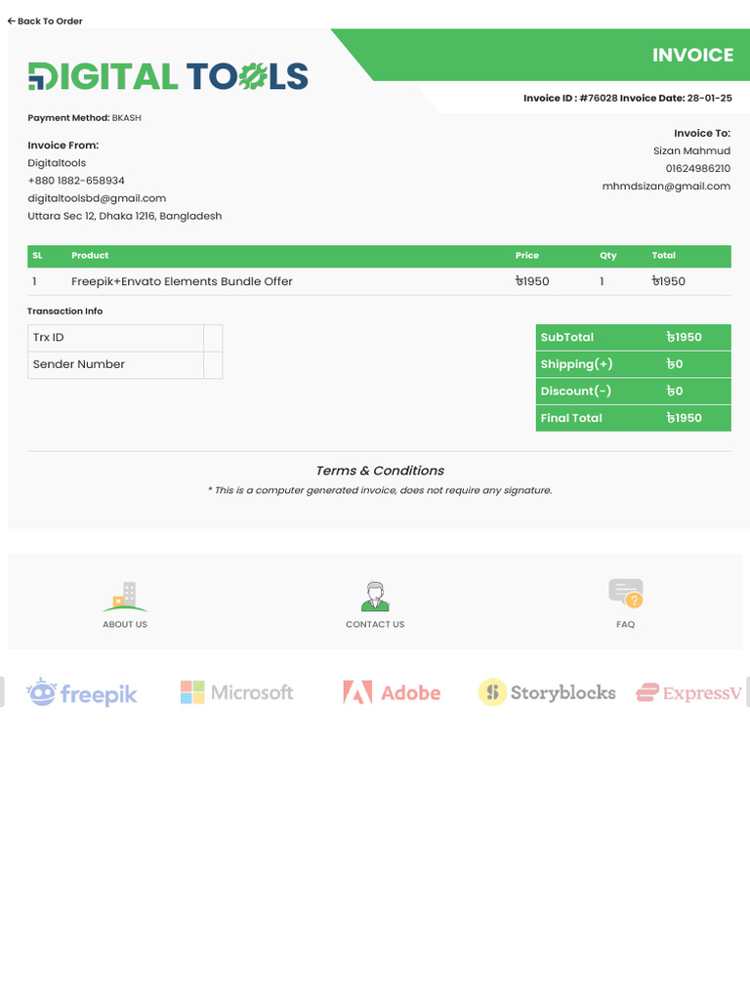The width and height of the screenshot is (750, 1000).
Task: Click the SubTotal row
Action: click(x=633, y=337)
